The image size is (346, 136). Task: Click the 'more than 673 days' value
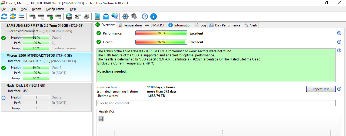click(x=162, y=91)
